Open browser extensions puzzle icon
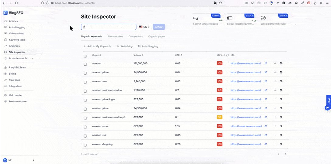This screenshot has width=331, height=164. (315, 3)
